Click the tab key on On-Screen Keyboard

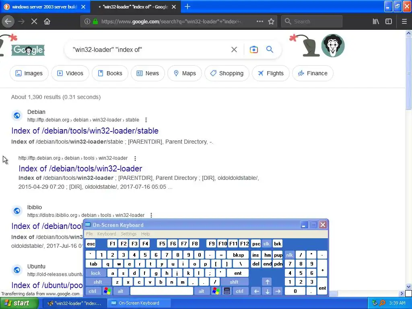pos(93,264)
